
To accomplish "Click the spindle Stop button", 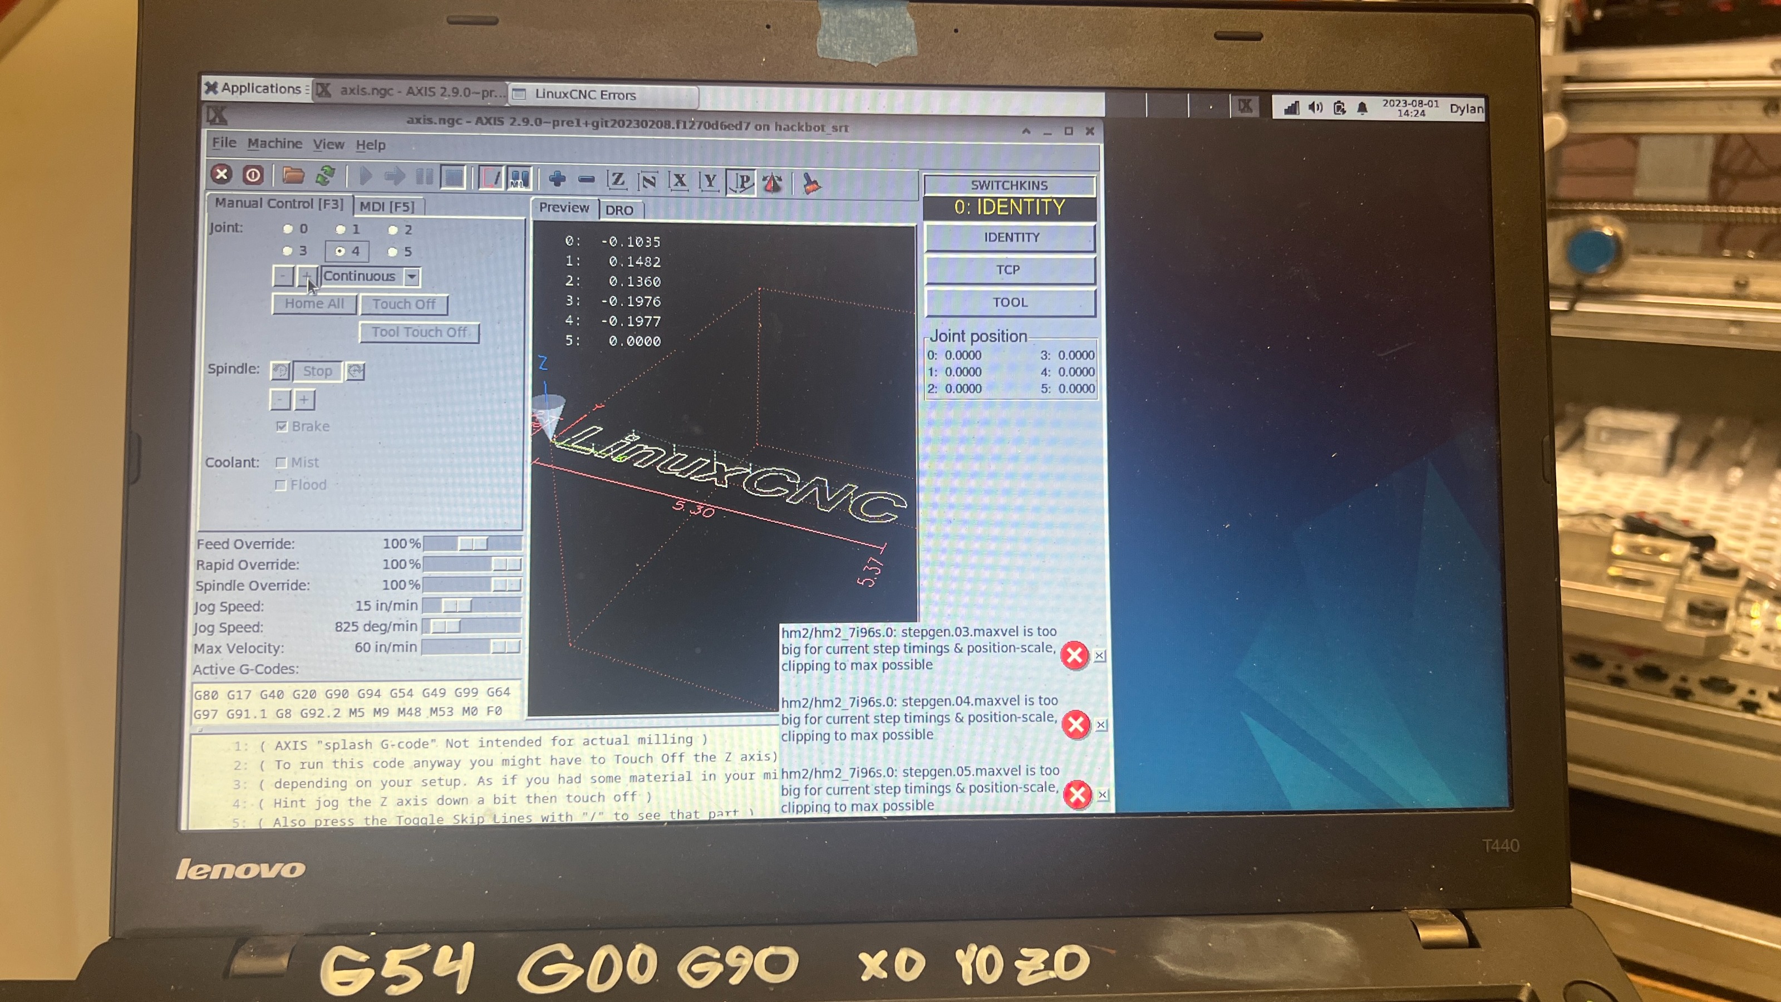I will coord(317,371).
